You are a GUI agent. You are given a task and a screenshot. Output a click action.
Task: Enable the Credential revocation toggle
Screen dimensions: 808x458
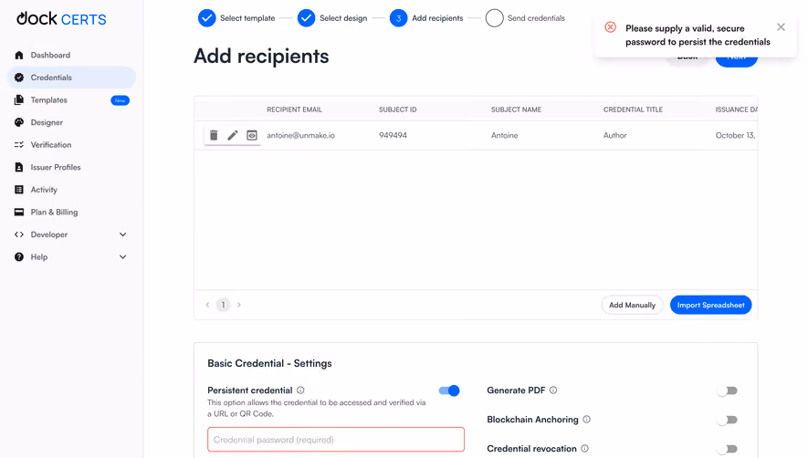coord(728,449)
